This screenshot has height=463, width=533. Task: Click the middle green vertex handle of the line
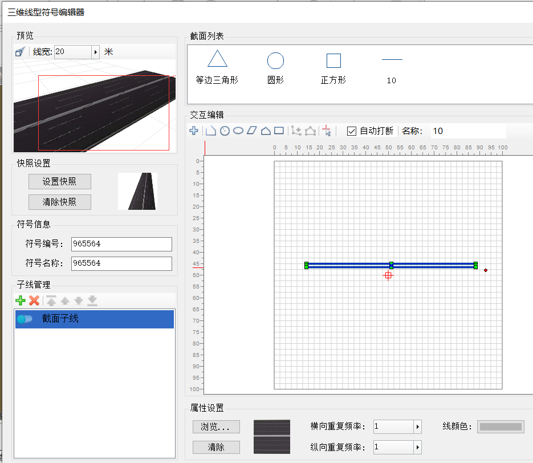(x=391, y=266)
